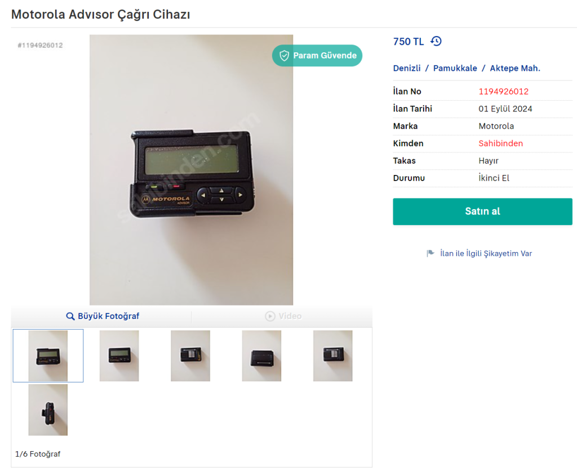This screenshot has height=468, width=577.
Task: Click İlan ile İlgili Şikayetim Var link
Action: [x=486, y=254]
